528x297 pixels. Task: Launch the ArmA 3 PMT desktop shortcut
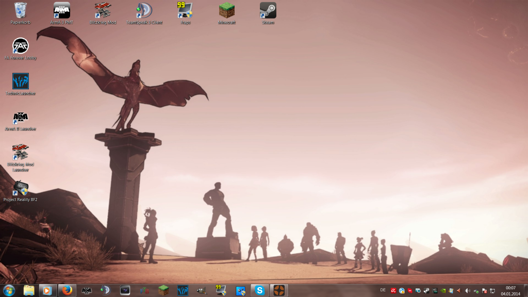tap(62, 13)
